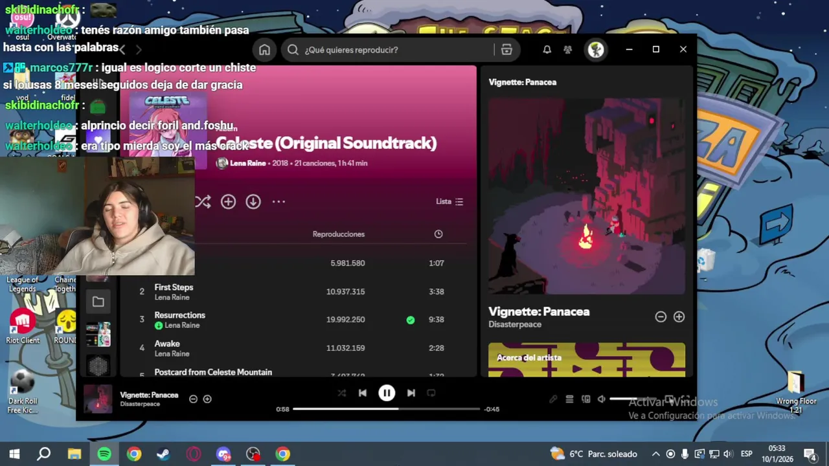The height and width of the screenshot is (466, 829).
Task: Open the play queue icon
Action: pos(569,399)
